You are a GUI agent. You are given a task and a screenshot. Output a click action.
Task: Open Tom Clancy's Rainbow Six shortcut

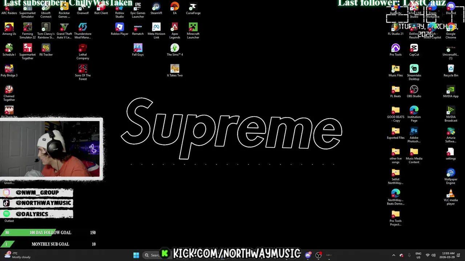click(46, 31)
